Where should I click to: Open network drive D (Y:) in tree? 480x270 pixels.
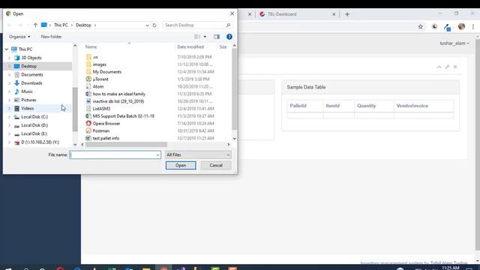click(40, 142)
